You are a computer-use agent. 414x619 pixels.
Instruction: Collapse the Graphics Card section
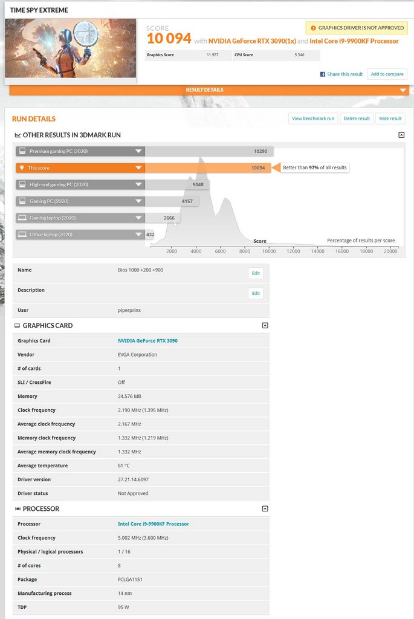tap(265, 325)
